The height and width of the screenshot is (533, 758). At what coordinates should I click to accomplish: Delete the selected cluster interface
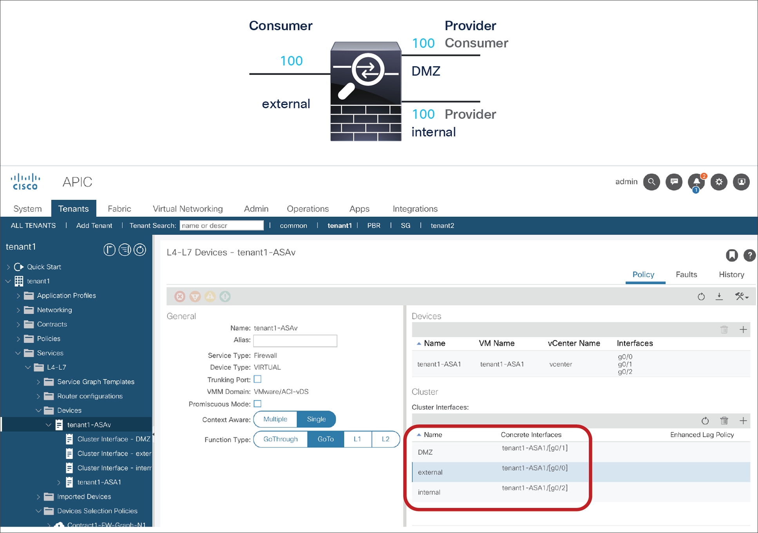tap(724, 421)
